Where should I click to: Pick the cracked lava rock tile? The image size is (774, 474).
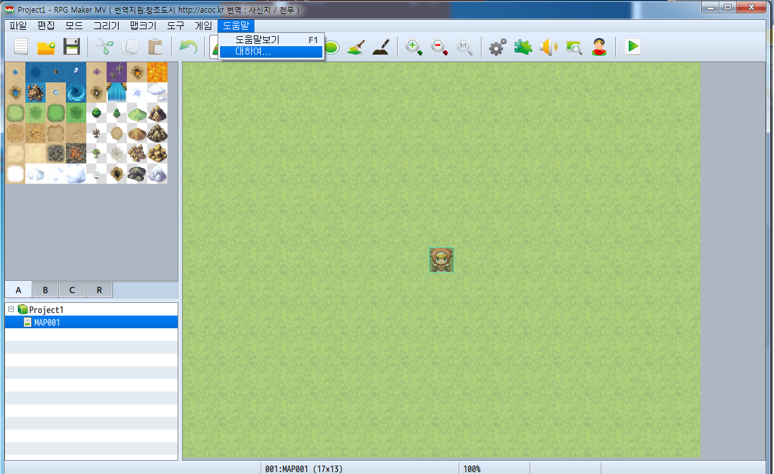[76, 153]
